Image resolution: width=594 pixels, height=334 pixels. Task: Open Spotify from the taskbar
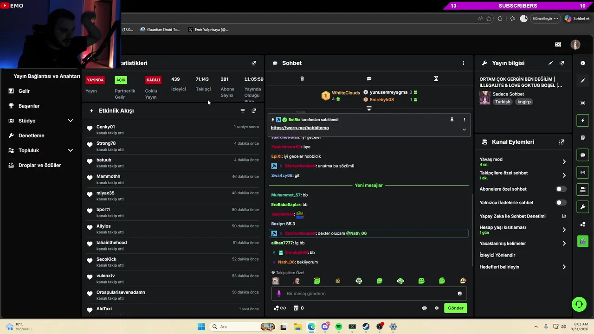339,327
